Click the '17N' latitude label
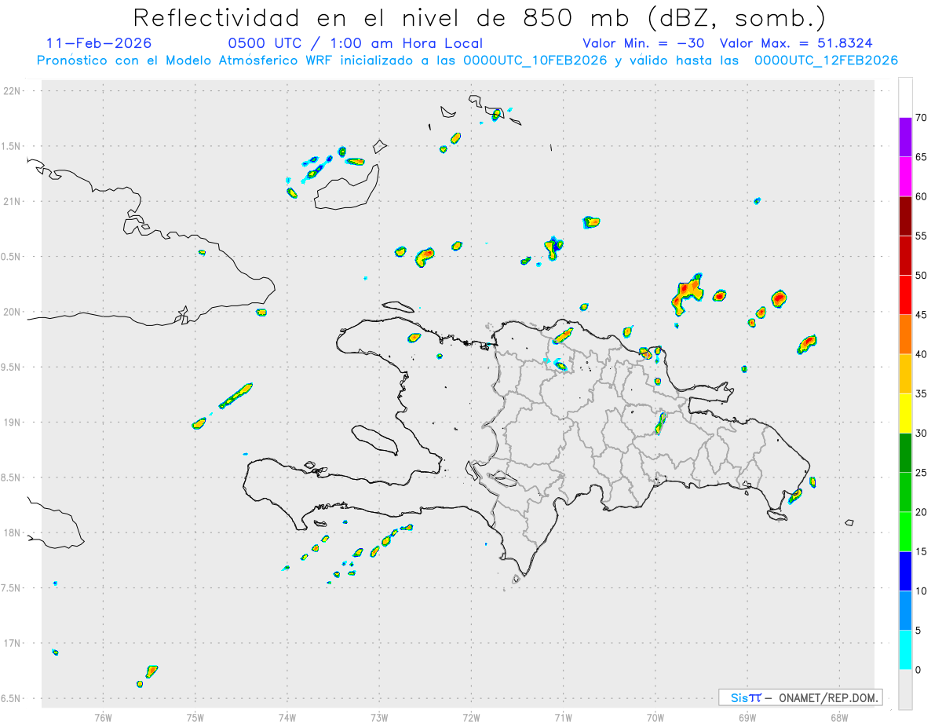The image size is (942, 728). click(x=13, y=643)
